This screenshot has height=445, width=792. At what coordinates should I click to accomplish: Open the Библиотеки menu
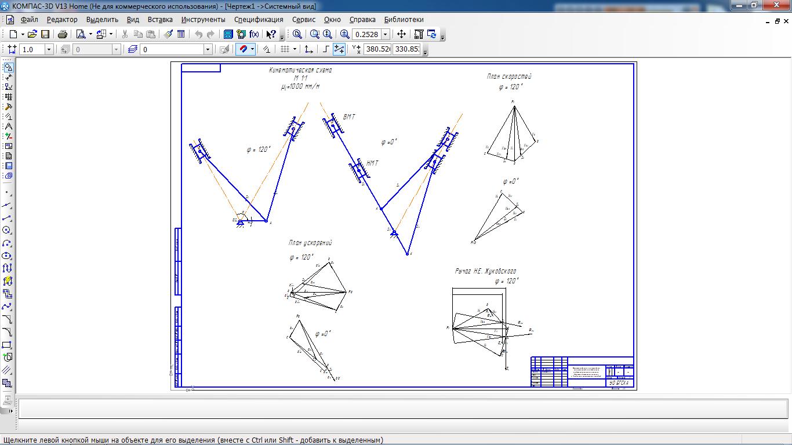[x=404, y=19]
